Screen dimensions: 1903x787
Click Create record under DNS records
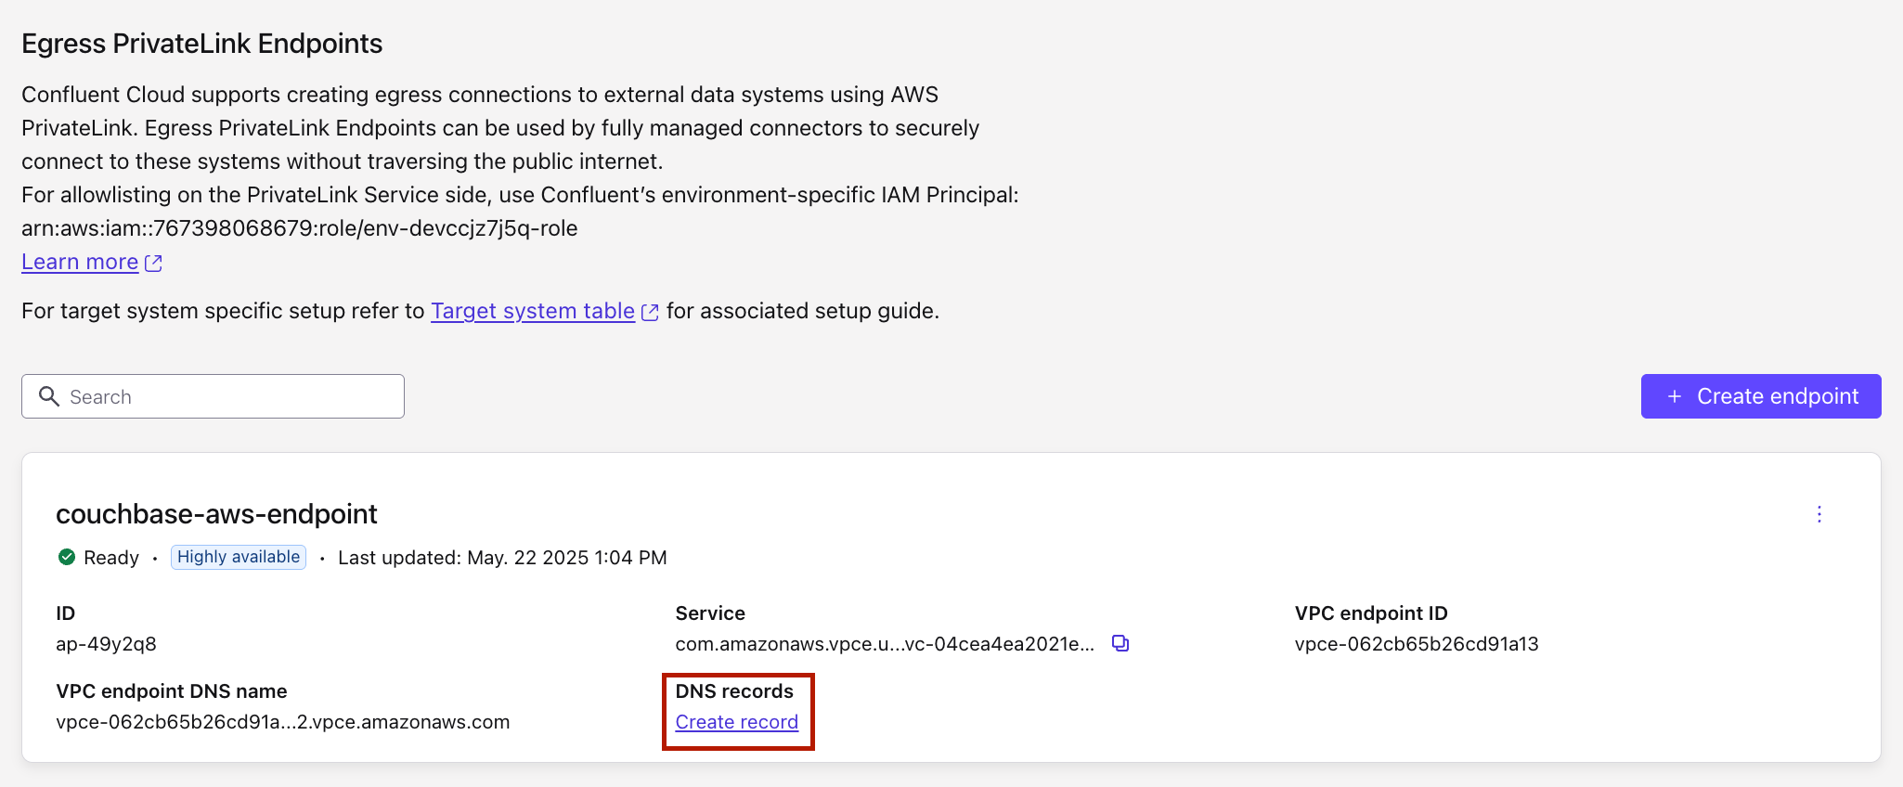[736, 722]
